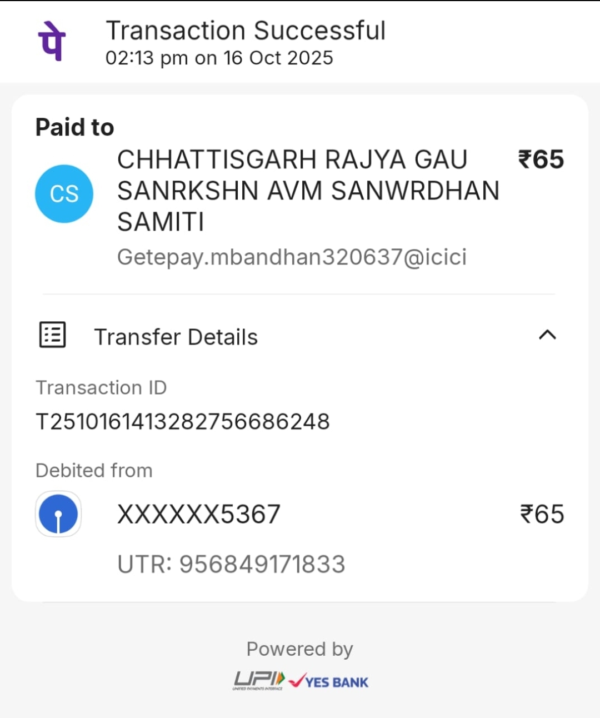Click the Debited from label

coord(94,470)
